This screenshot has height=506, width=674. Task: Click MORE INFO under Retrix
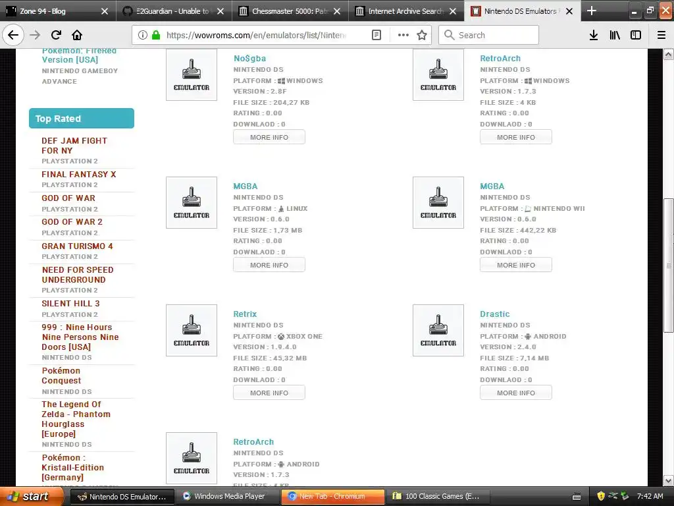[269, 393]
